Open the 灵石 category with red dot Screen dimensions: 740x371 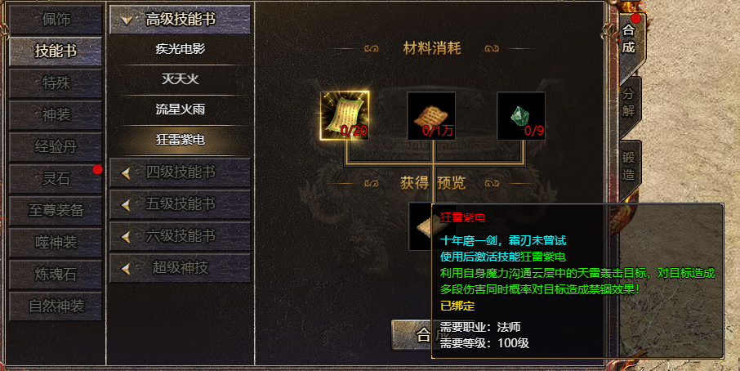point(56,178)
